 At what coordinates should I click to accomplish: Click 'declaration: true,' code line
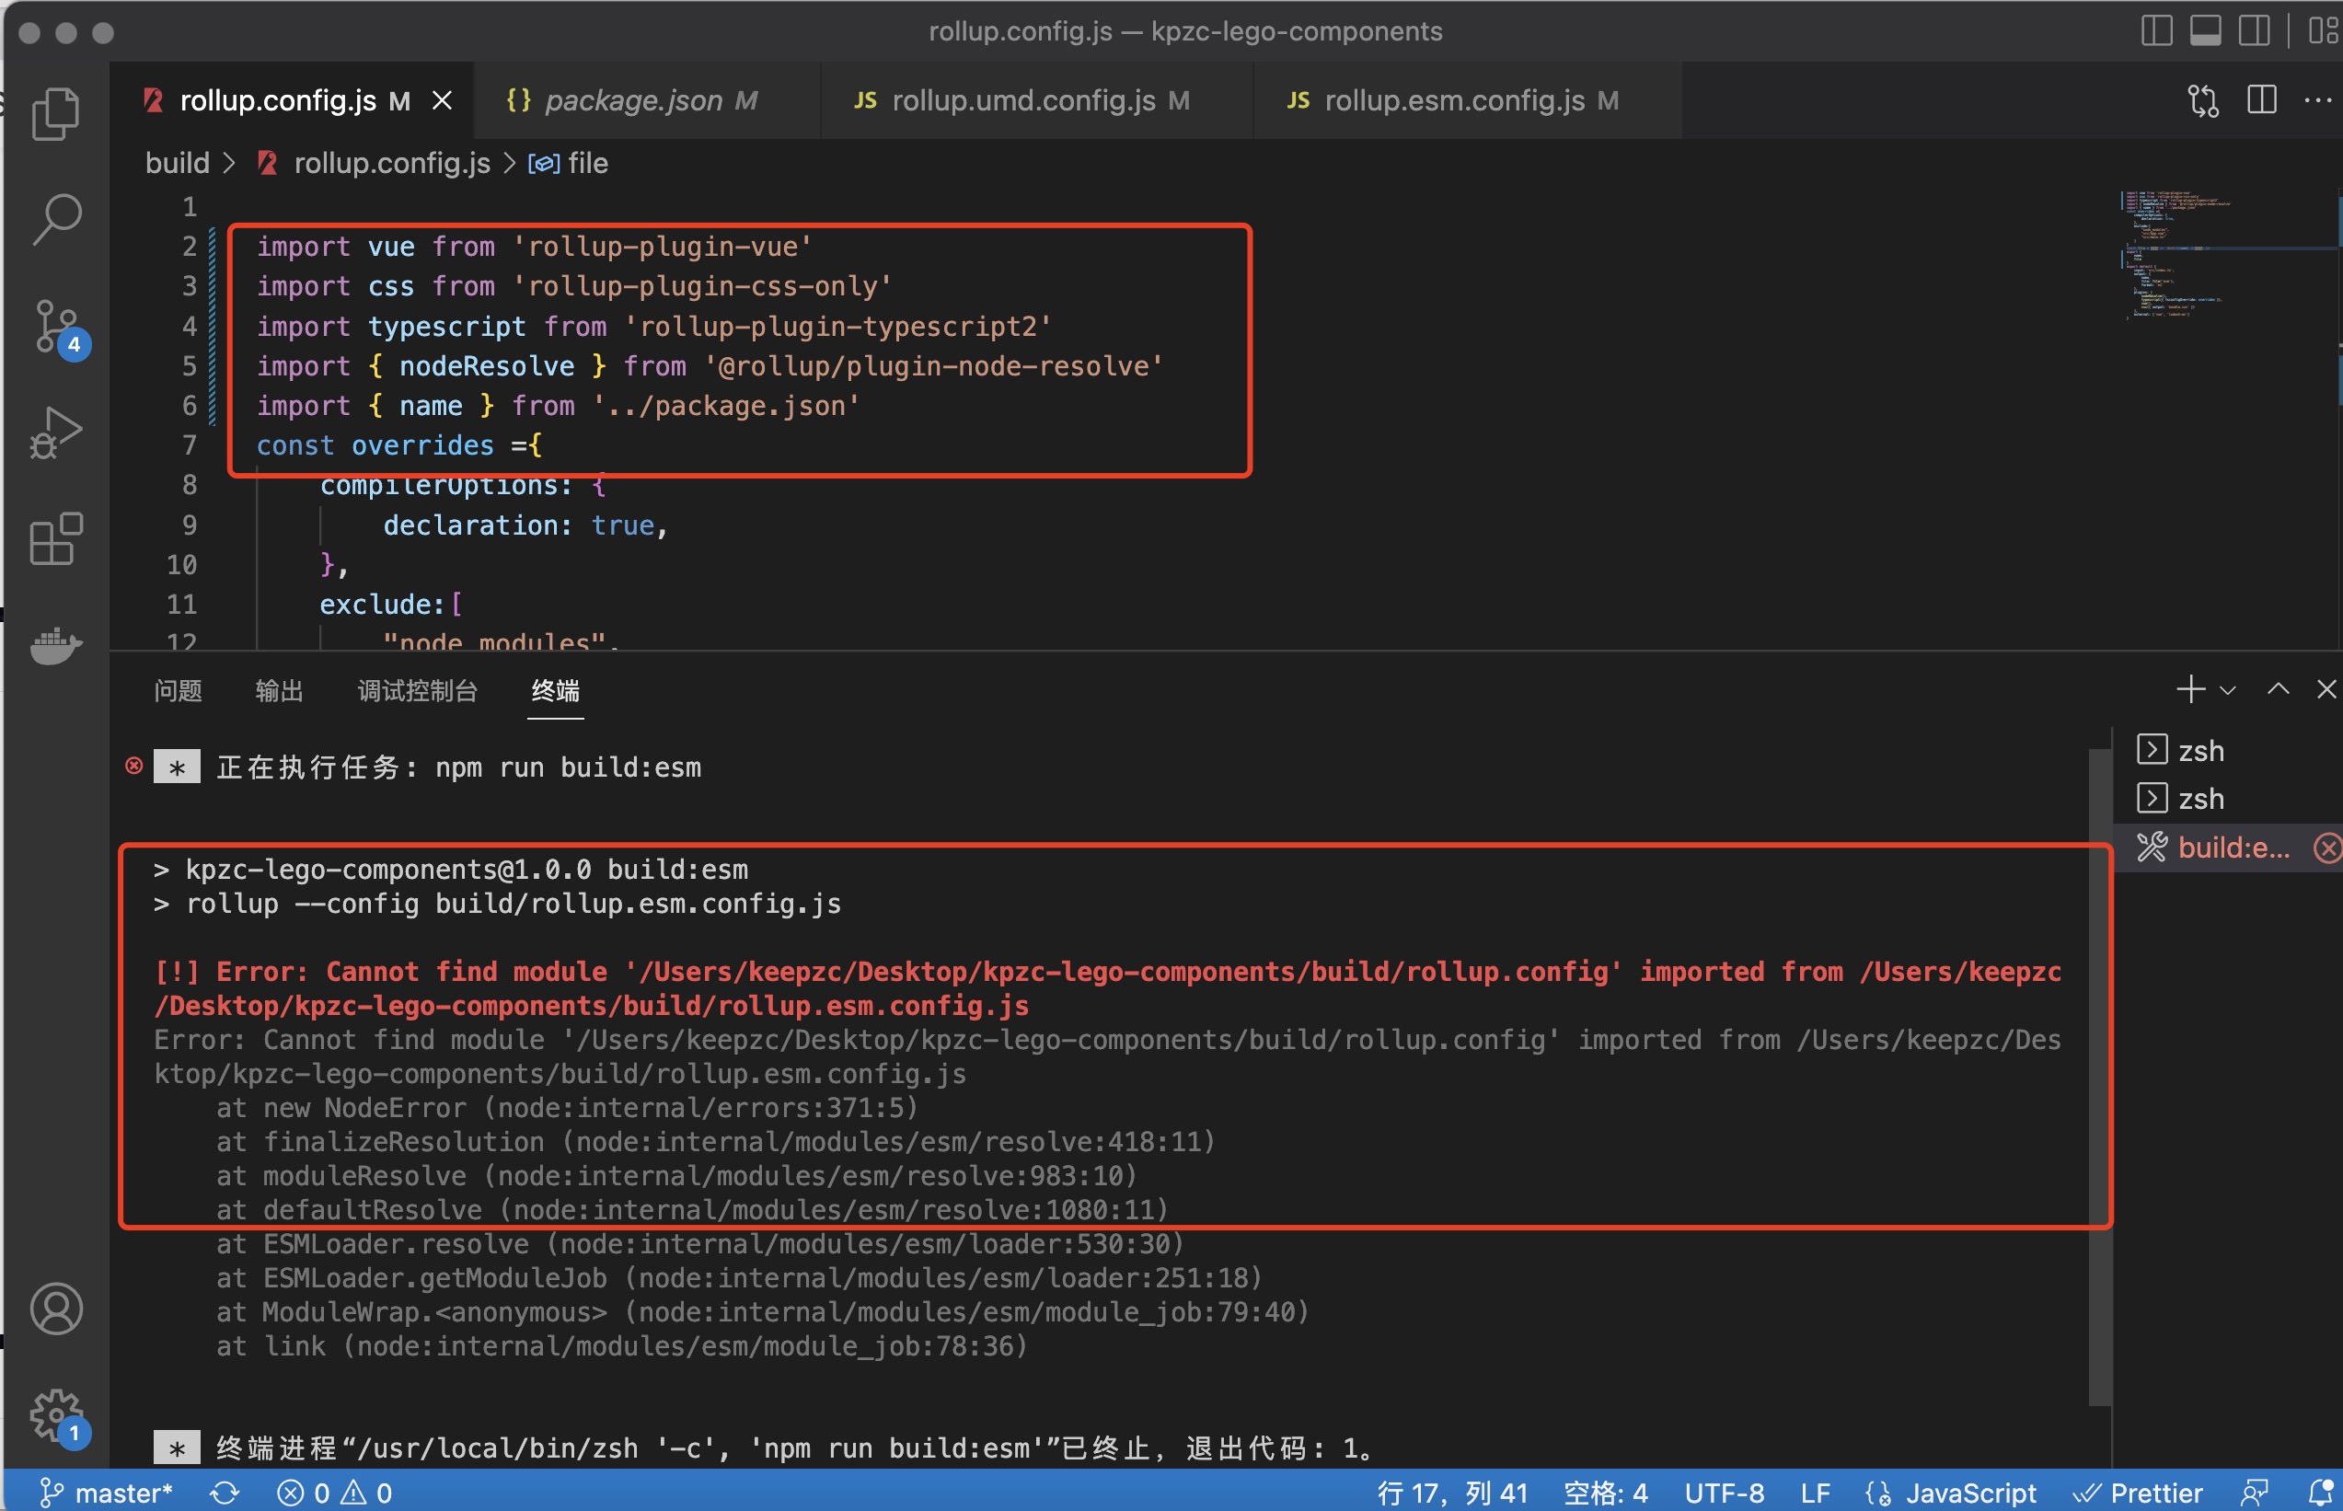(525, 525)
